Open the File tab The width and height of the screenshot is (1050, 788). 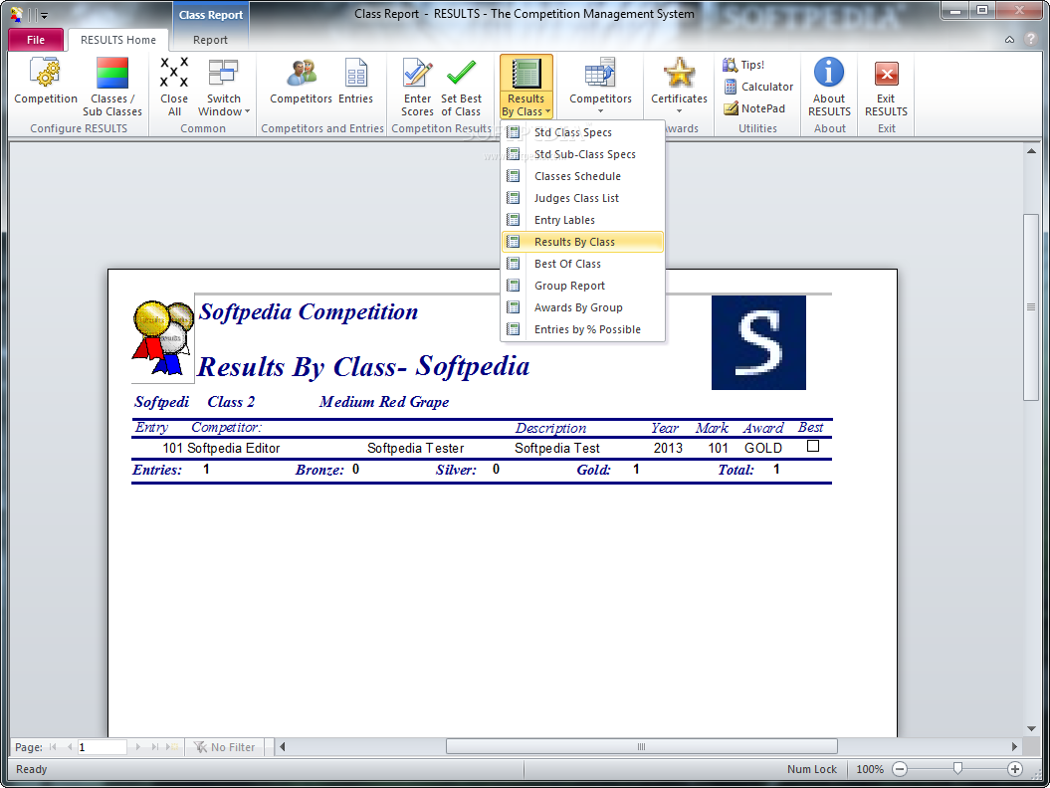[x=36, y=40]
